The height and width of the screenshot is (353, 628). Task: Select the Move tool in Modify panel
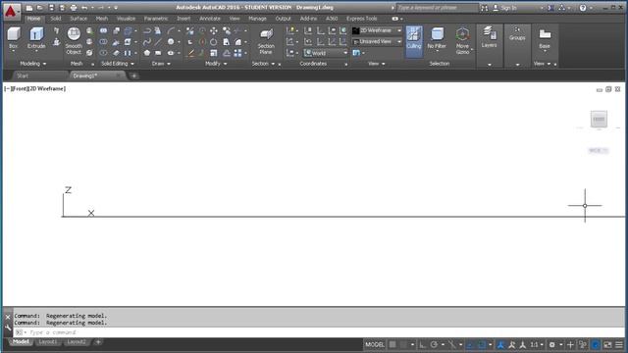(x=214, y=30)
